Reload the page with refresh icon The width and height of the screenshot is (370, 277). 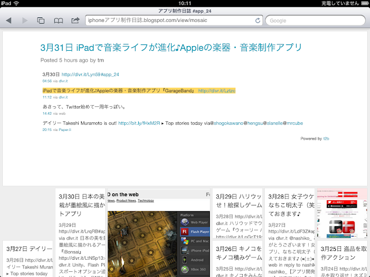click(x=258, y=21)
